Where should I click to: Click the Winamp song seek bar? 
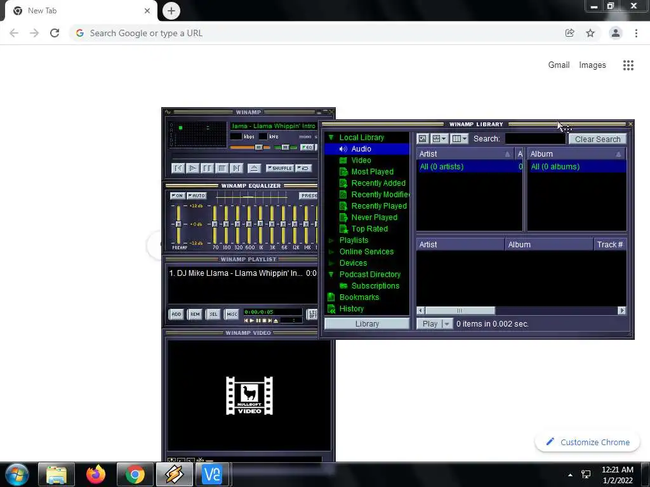[x=244, y=157]
